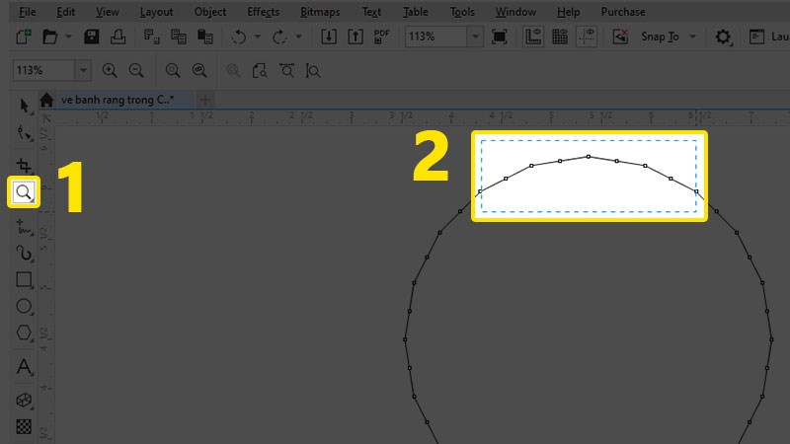Image resolution: width=790 pixels, height=444 pixels.
Task: Open the Snap To dropdown arrow
Action: [693, 37]
